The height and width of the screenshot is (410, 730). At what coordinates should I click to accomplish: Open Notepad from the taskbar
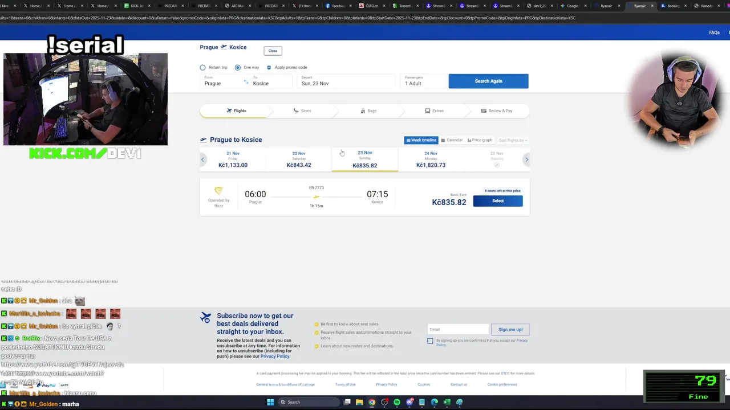422,402
